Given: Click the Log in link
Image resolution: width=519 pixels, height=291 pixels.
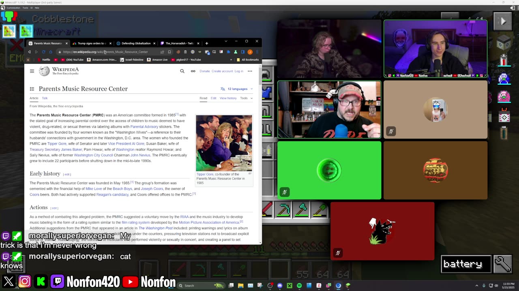Looking at the screenshot, I should (239, 71).
